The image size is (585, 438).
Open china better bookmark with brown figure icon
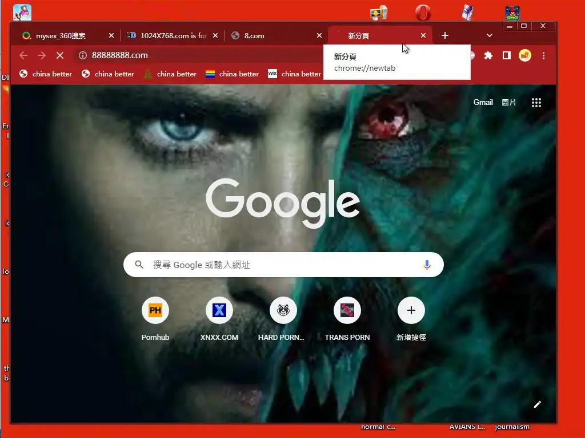[170, 74]
